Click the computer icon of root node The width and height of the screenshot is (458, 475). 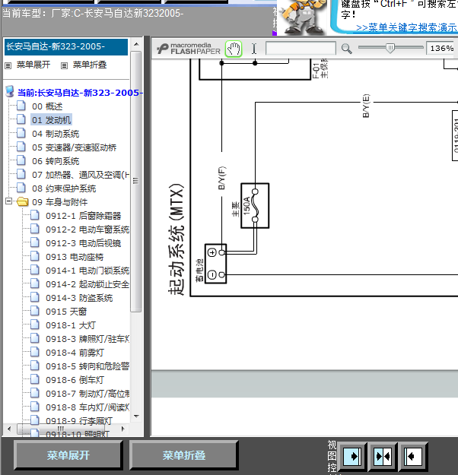click(x=10, y=91)
